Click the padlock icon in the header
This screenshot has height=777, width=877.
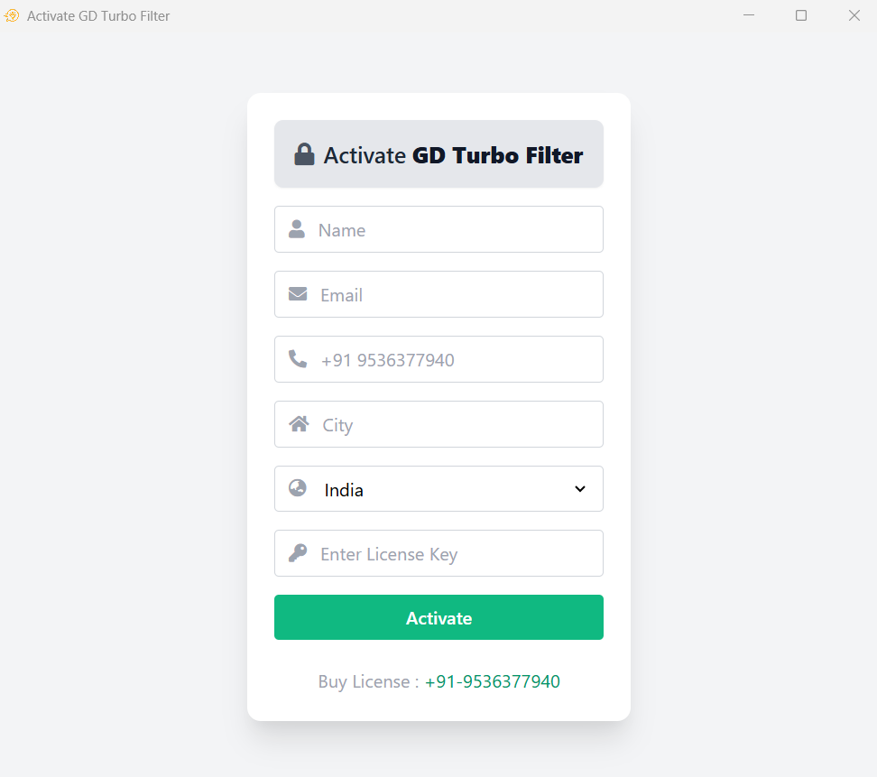point(304,154)
